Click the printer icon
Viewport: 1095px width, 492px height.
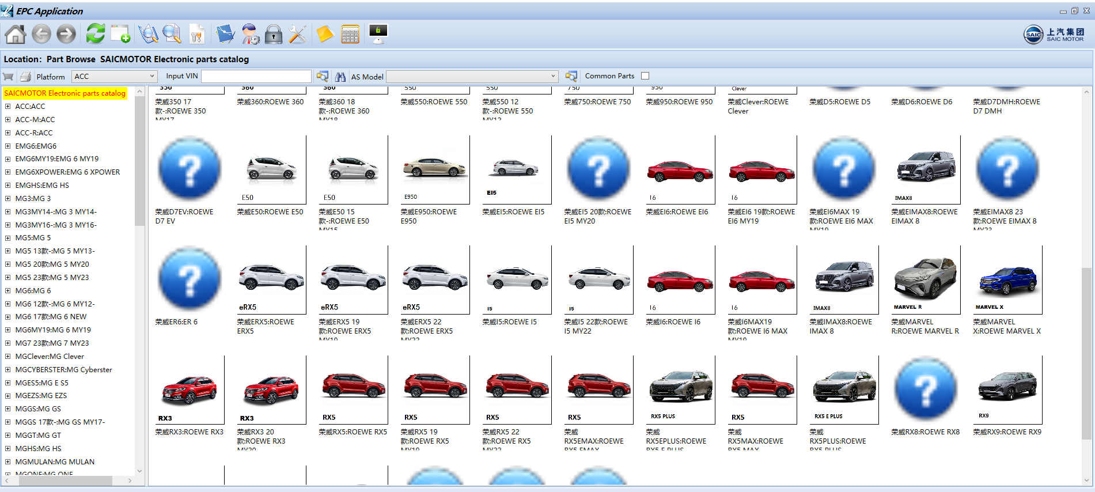25,77
